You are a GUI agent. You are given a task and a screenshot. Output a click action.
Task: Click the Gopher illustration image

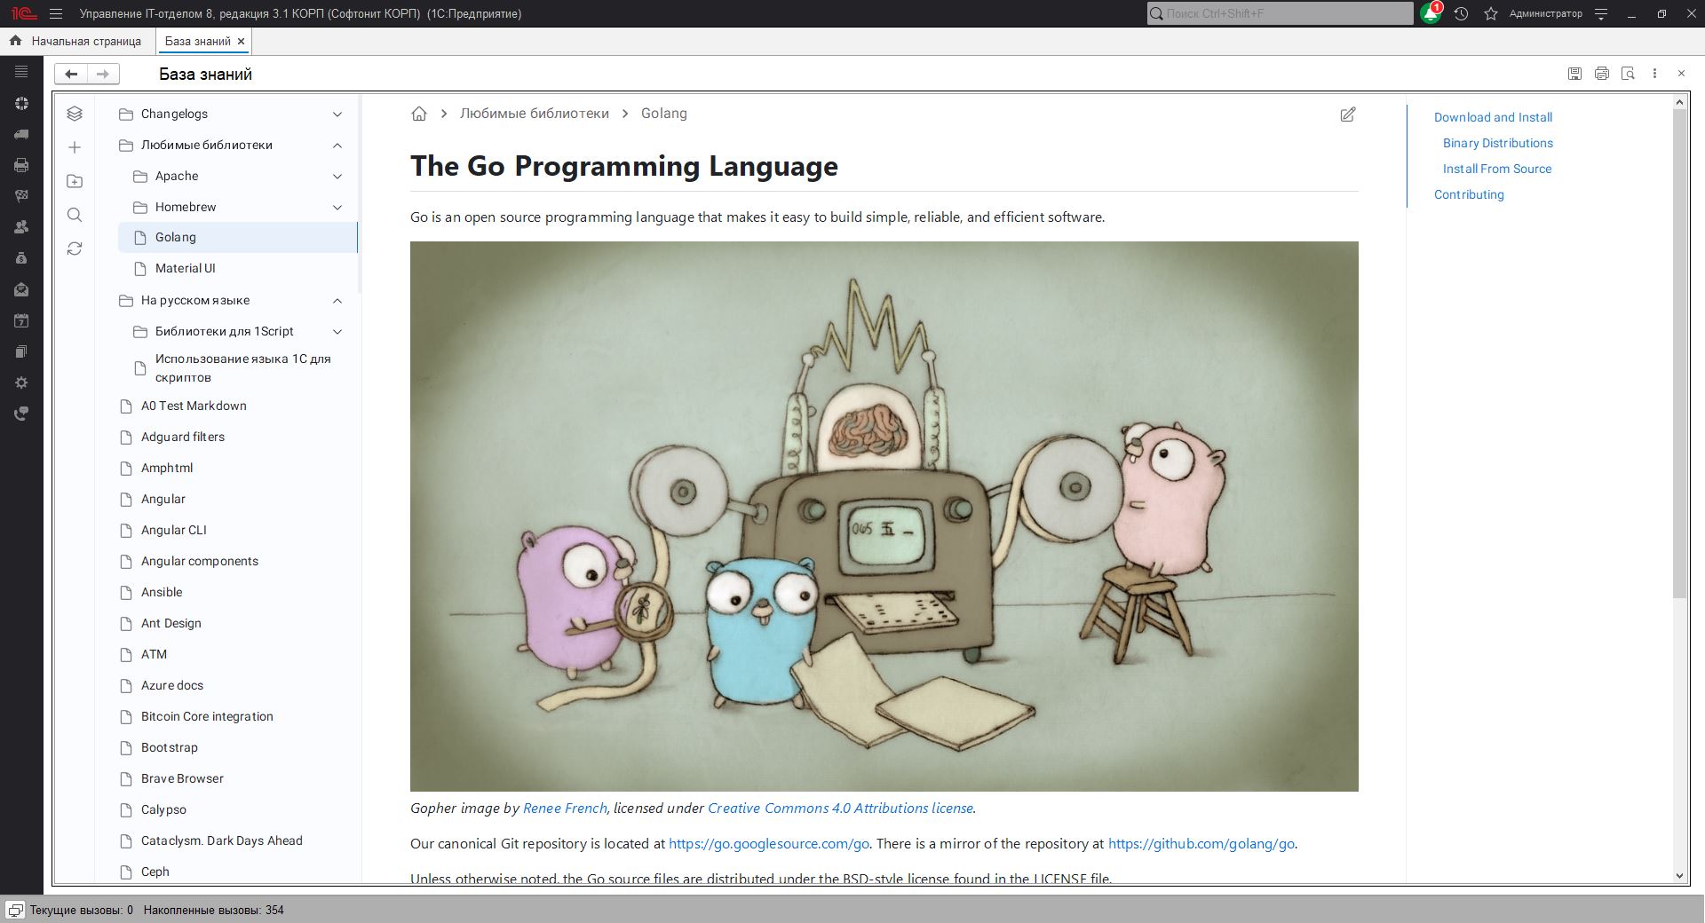[x=884, y=516]
